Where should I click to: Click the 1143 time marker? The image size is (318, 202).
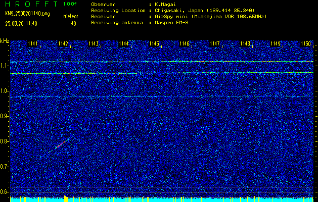coord(94,44)
